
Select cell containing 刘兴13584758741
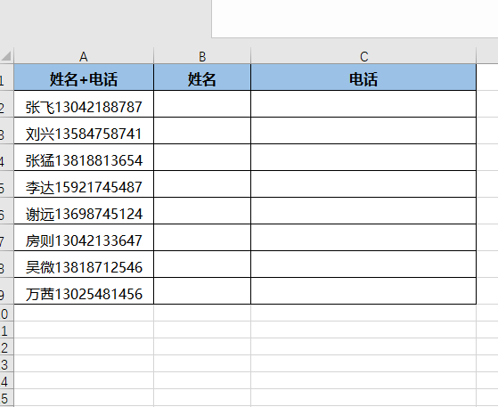pos(84,131)
